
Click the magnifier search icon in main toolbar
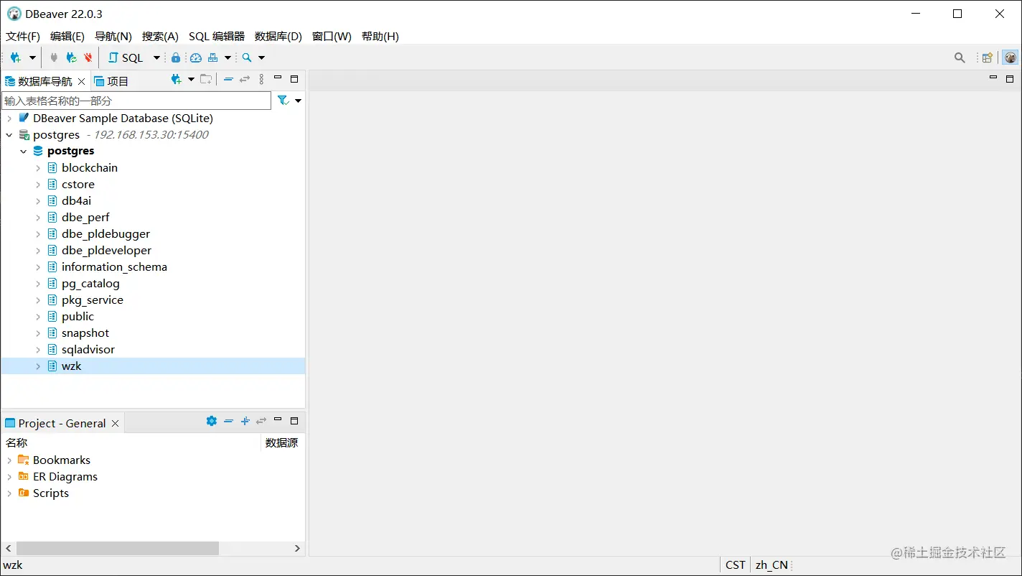pyautogui.click(x=247, y=57)
